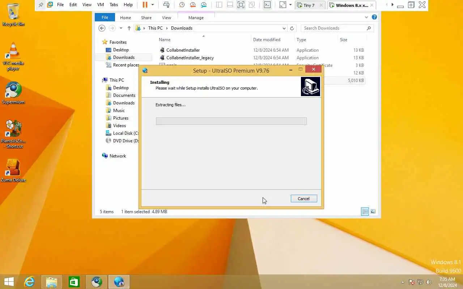Click the stretch guest display icon
Image resolution: width=463 pixels, height=289 pixels.
click(283, 5)
